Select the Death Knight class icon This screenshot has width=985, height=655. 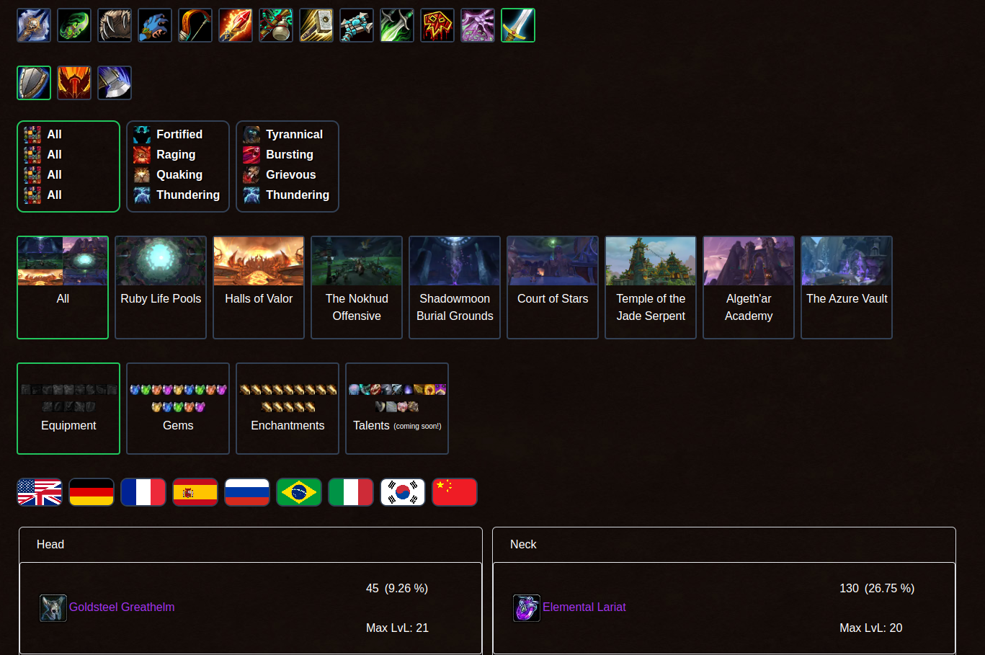point(34,25)
